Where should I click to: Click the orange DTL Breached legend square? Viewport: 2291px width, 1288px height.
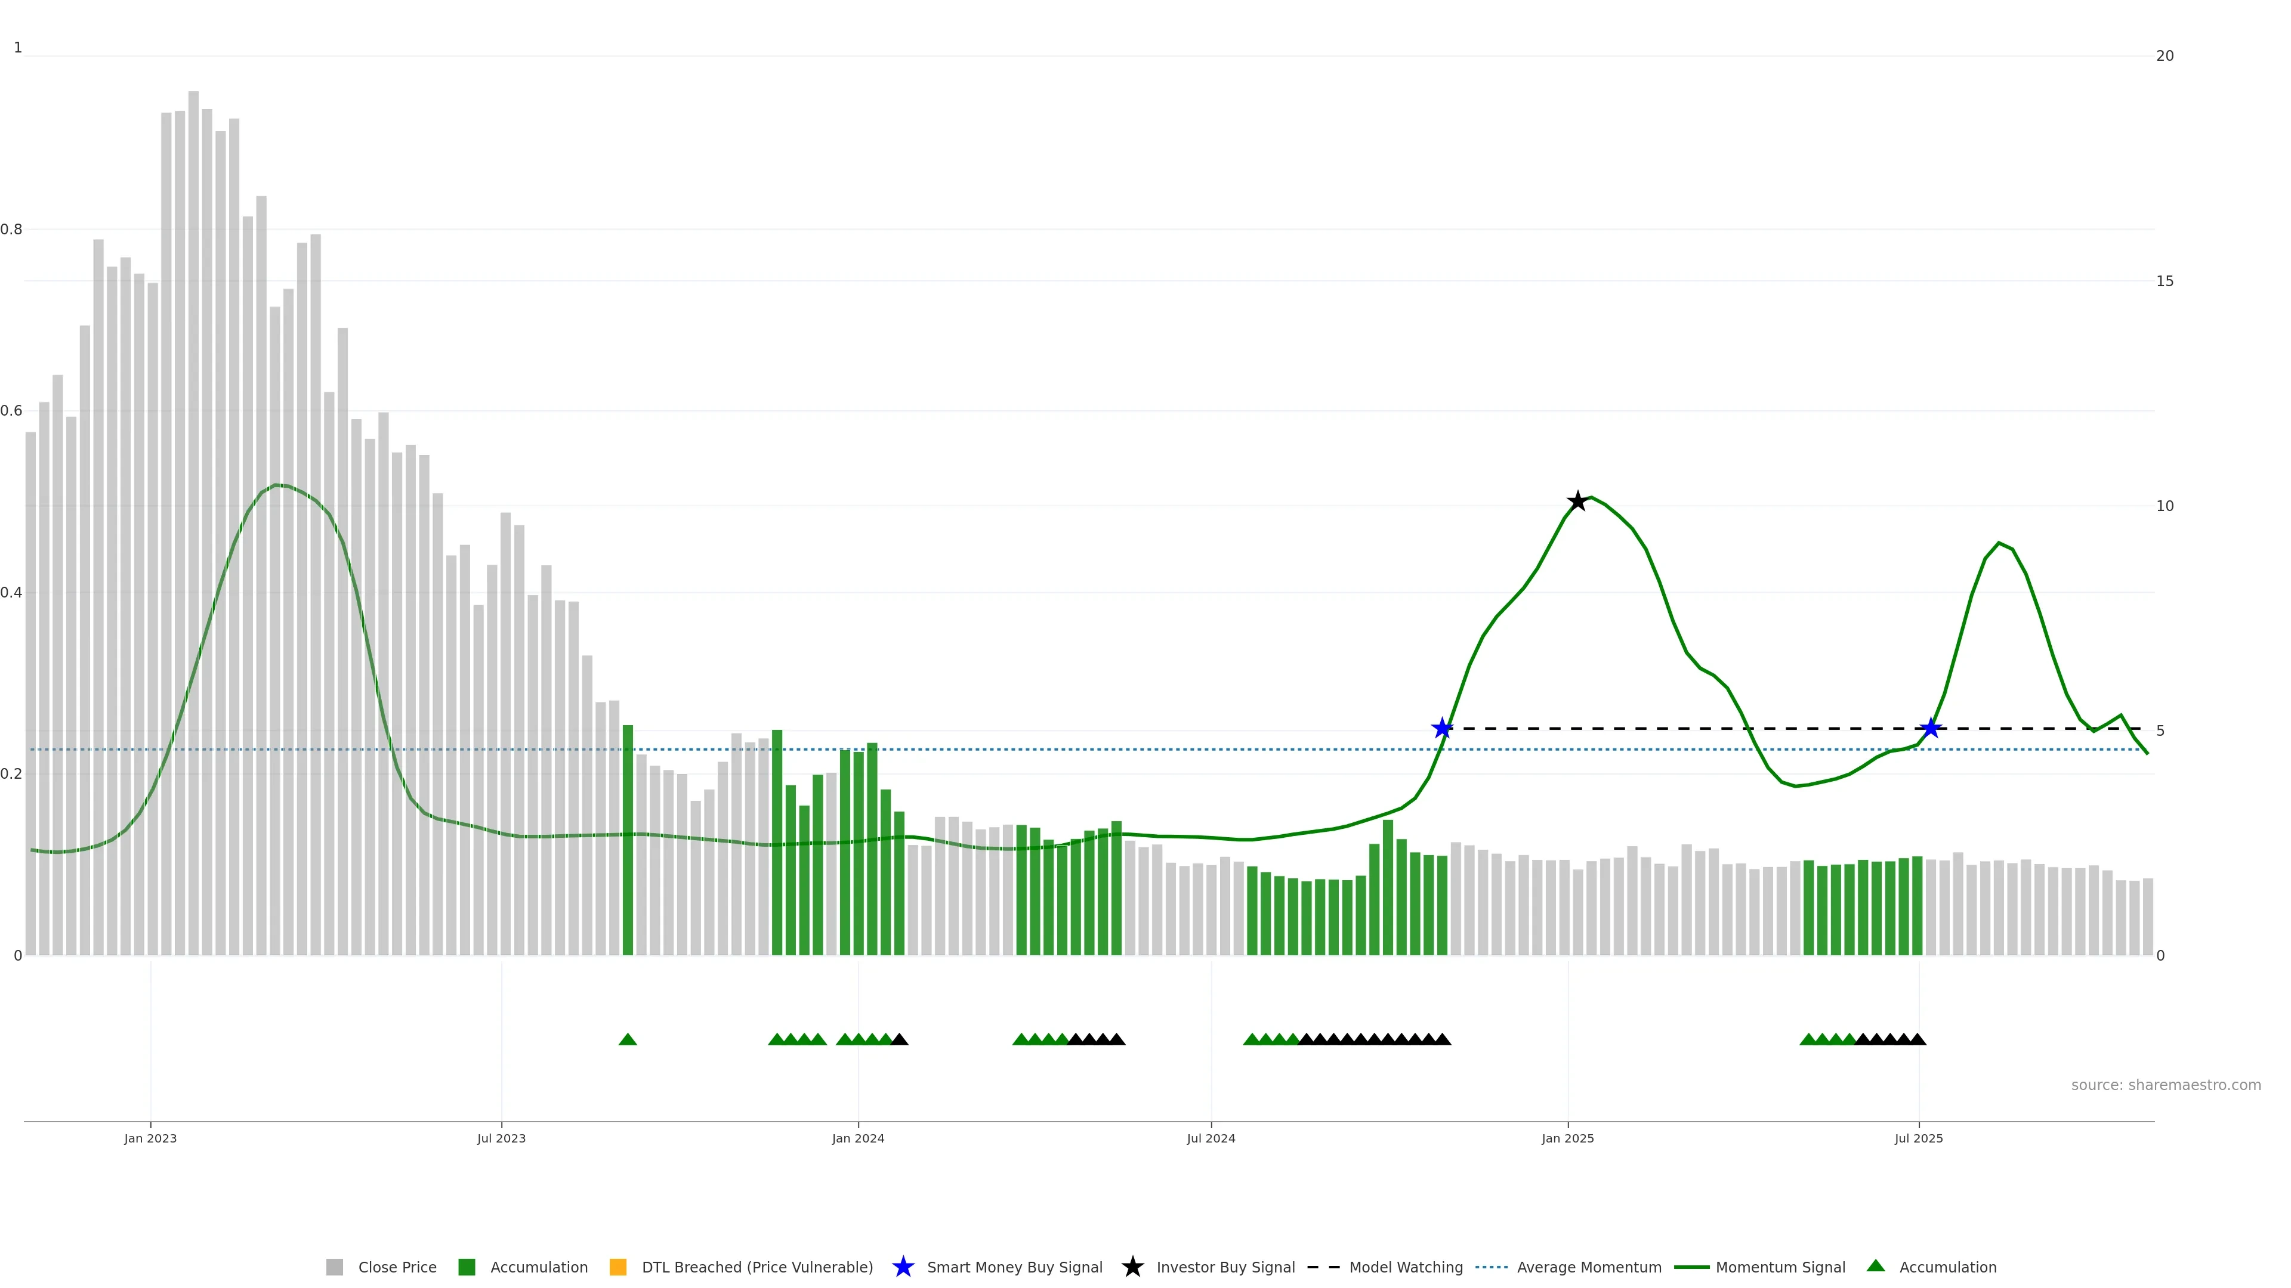tap(618, 1267)
